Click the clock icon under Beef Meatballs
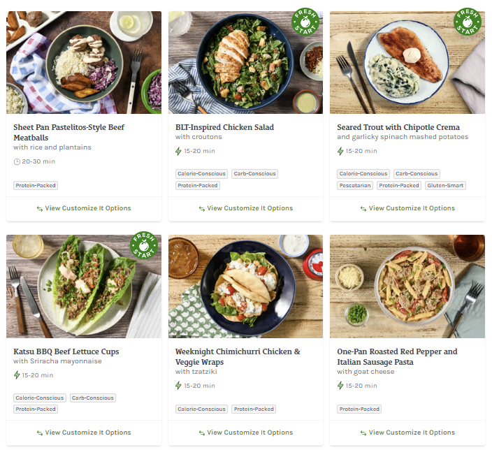 tap(17, 161)
